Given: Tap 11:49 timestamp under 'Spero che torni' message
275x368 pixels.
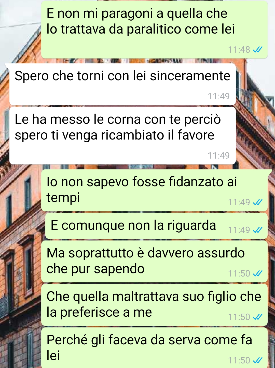Looking at the screenshot, I should [x=219, y=96].
